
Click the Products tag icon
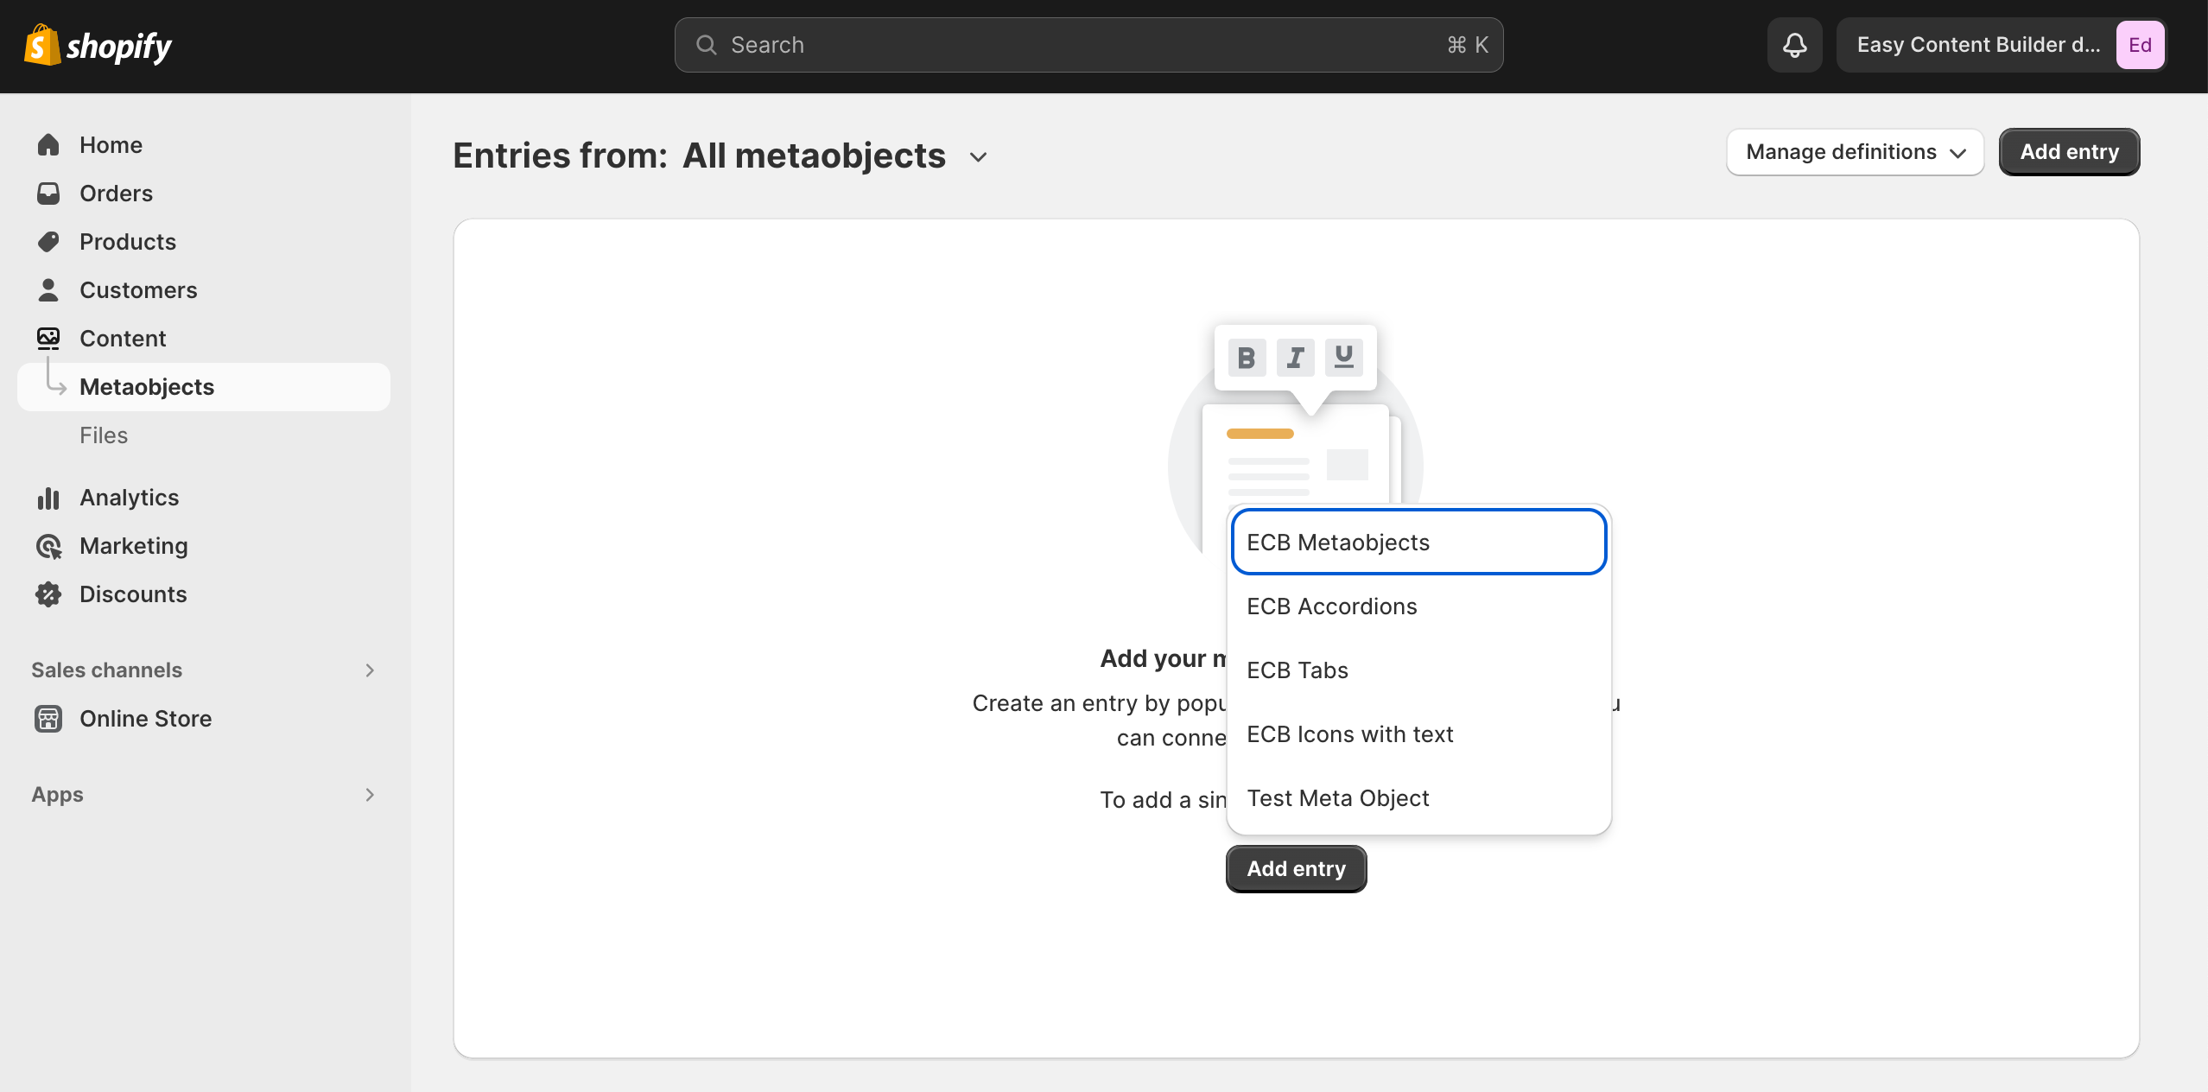click(x=48, y=242)
